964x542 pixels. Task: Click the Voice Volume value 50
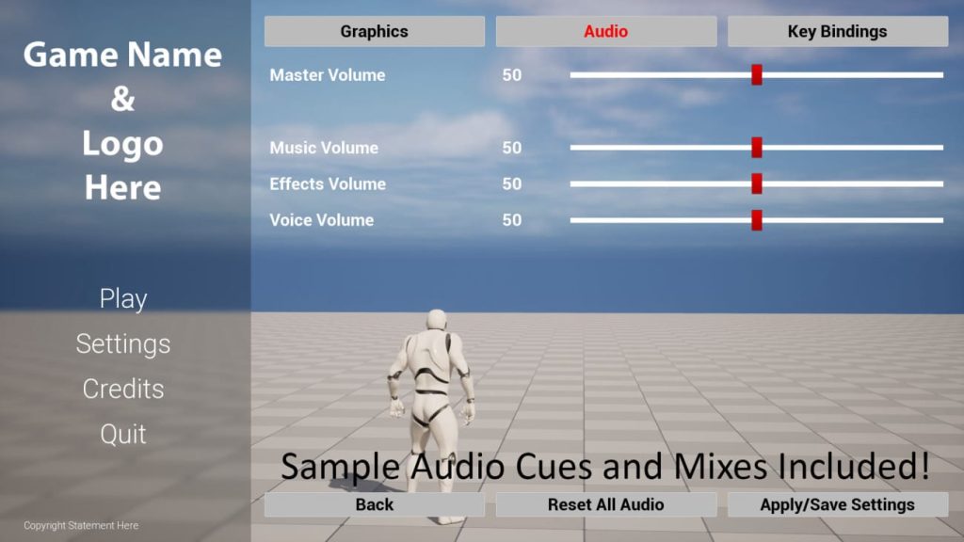pyautogui.click(x=511, y=220)
